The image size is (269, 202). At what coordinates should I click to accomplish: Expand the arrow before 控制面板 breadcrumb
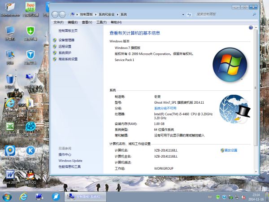tap(77, 15)
